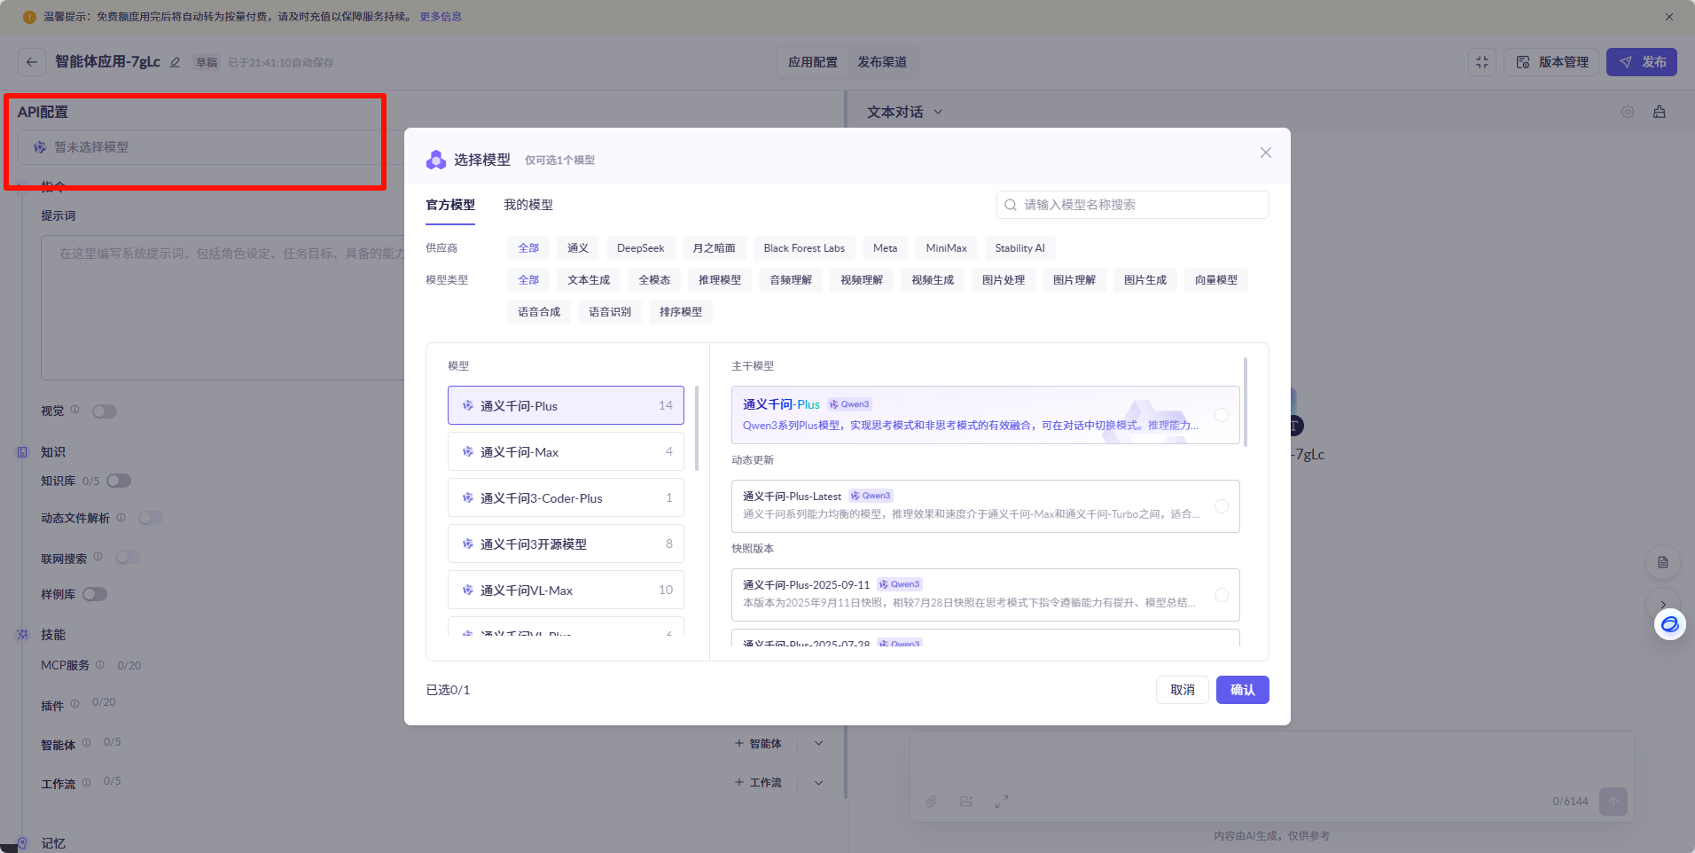The height and width of the screenshot is (853, 1695).
Task: Open the 发布渠道 tab
Action: click(x=882, y=62)
